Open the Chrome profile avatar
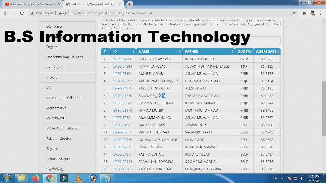The width and height of the screenshot is (326, 183). click(x=312, y=13)
